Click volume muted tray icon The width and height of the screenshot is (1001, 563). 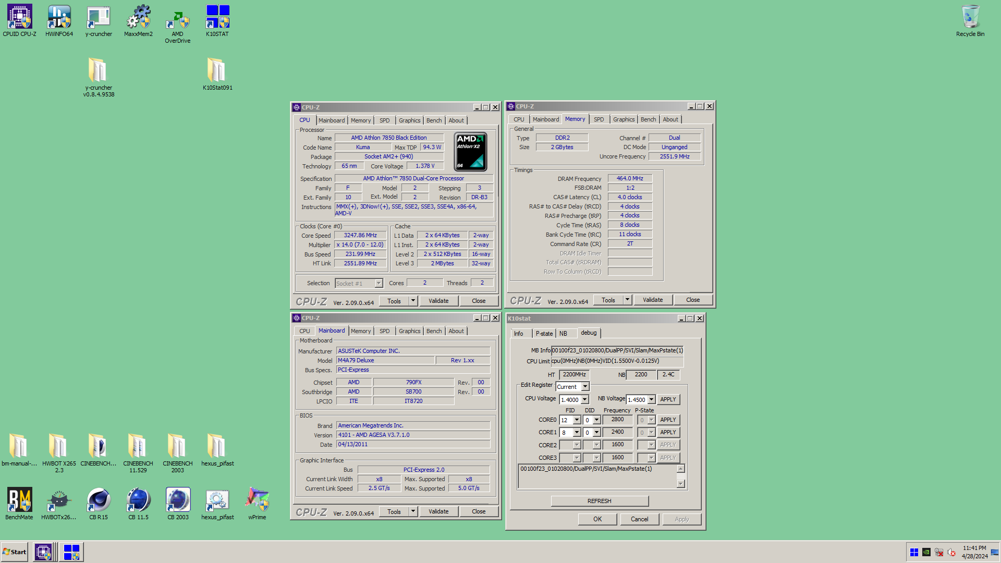click(951, 552)
